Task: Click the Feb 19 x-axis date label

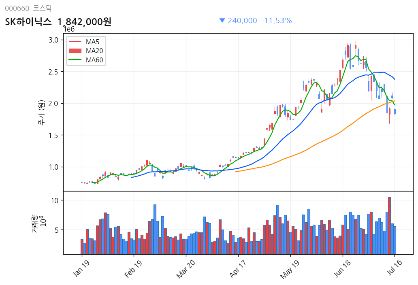Action: pos(133,268)
